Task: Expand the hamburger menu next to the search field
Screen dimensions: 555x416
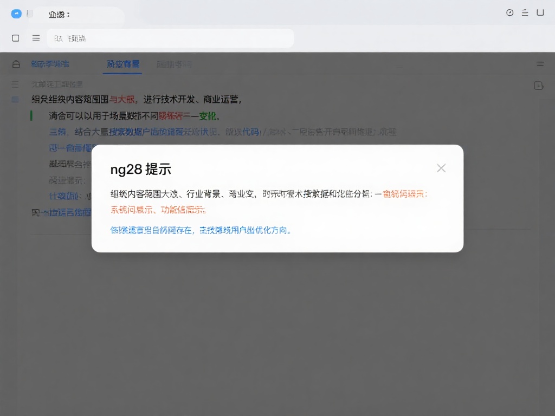Action: pos(36,38)
